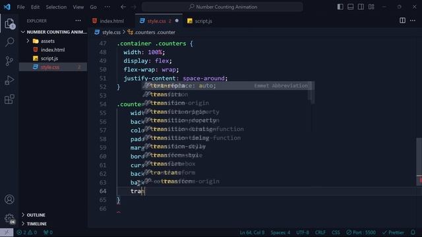Change end of line sequence CRLF
The image size is (422, 237).
(320, 232)
